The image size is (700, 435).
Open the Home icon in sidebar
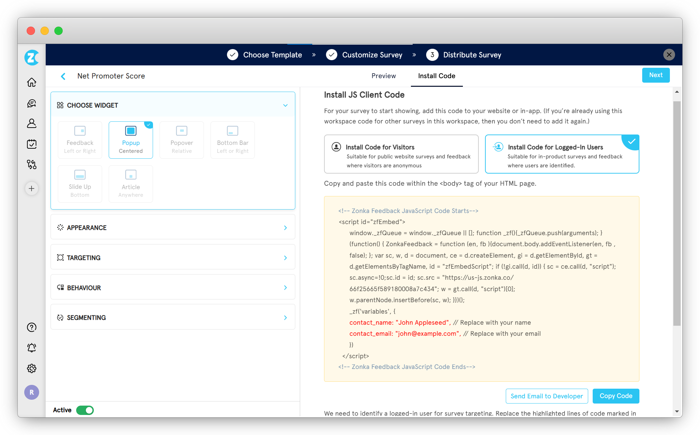click(x=32, y=82)
